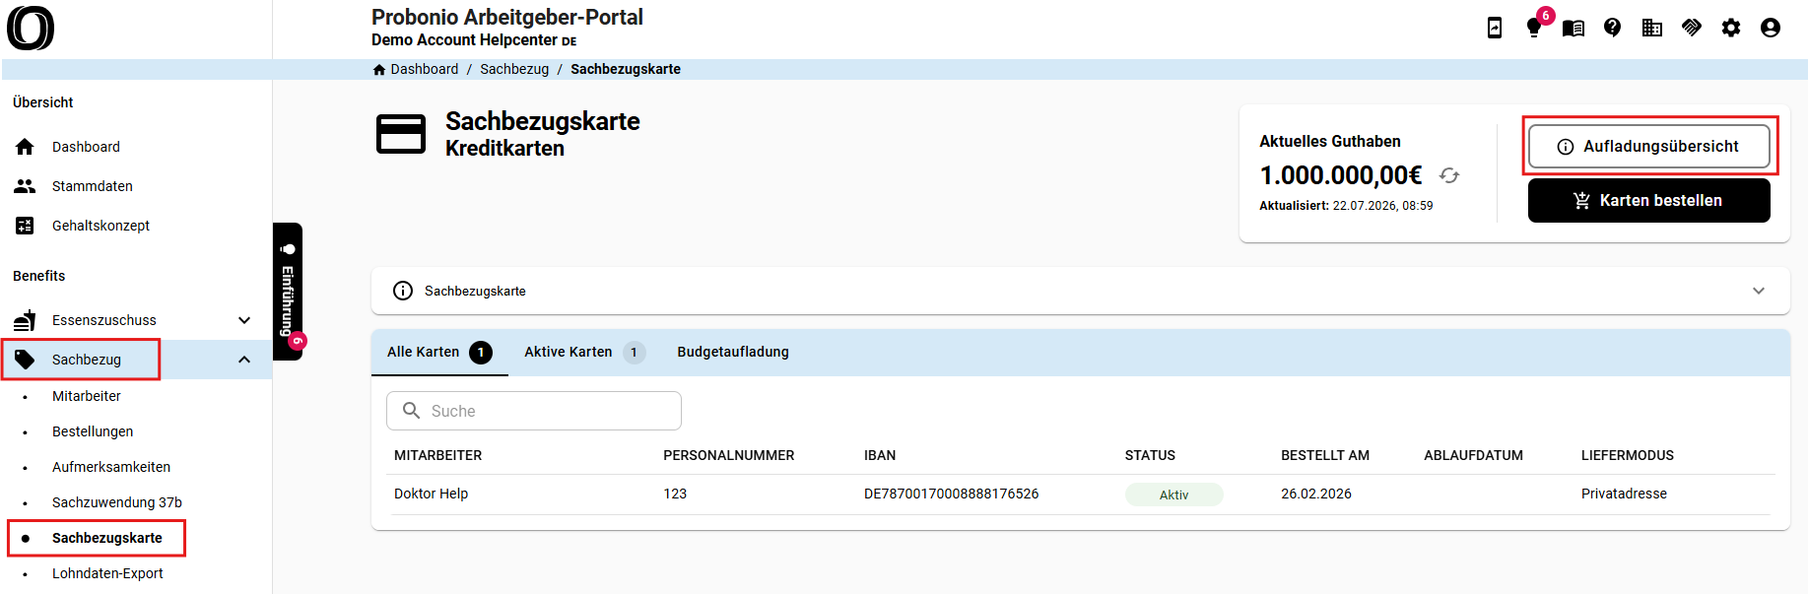Open the settings gear icon
The width and height of the screenshot is (1808, 594).
click(1731, 28)
